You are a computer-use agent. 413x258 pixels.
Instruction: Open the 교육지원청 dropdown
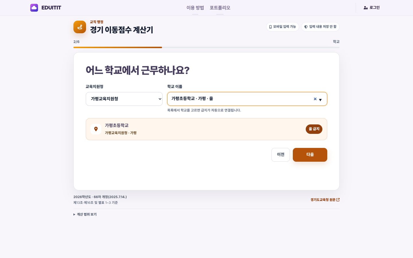pos(124,99)
